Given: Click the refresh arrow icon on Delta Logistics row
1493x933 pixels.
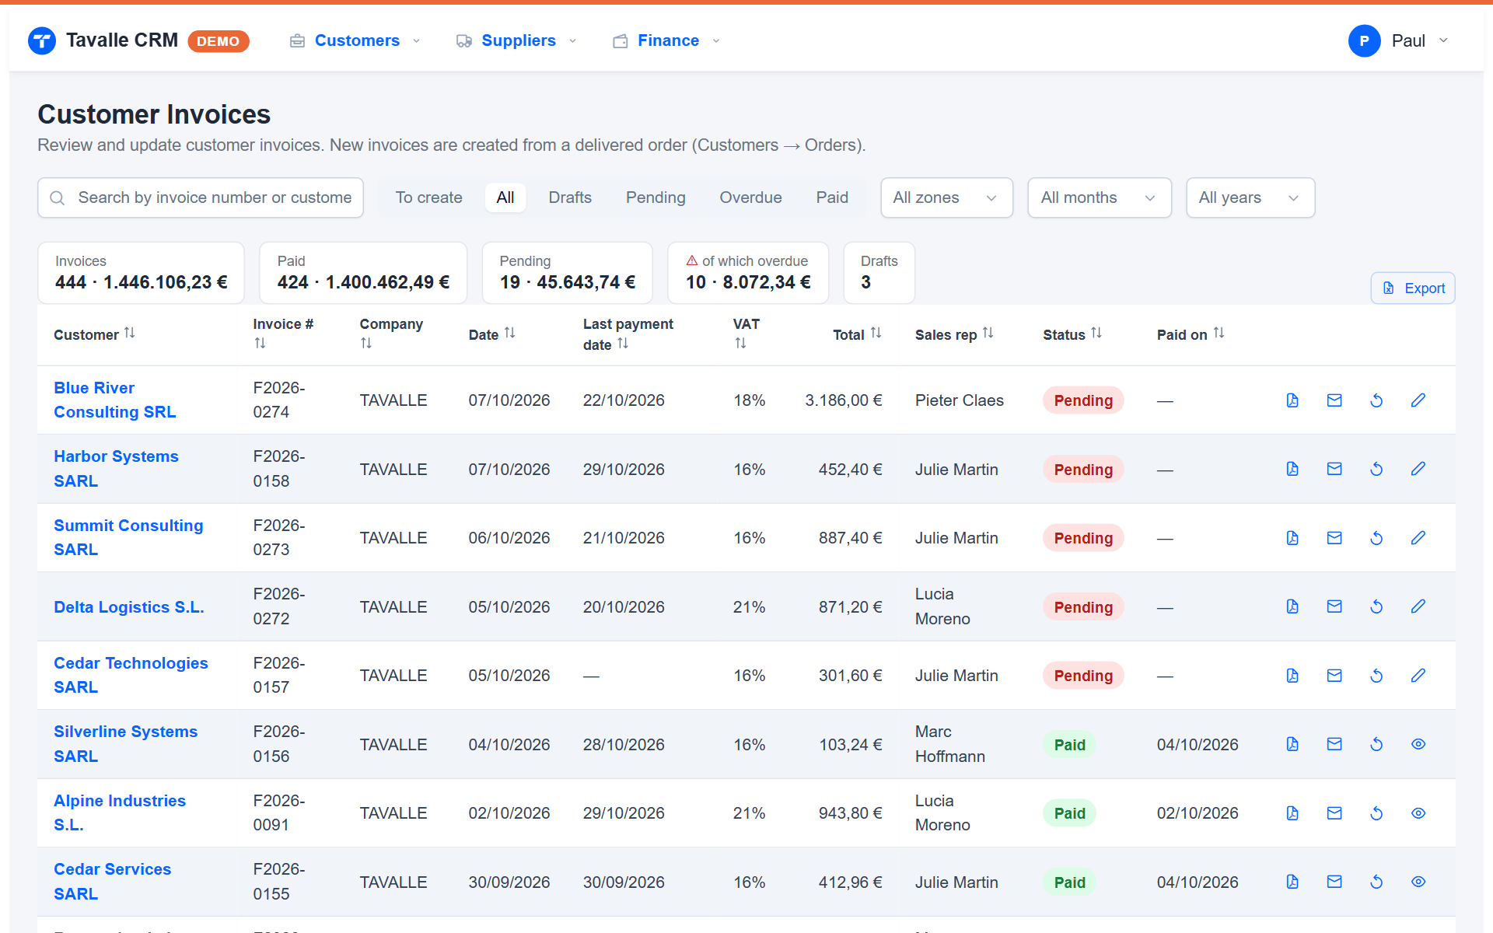Looking at the screenshot, I should click(x=1376, y=606).
